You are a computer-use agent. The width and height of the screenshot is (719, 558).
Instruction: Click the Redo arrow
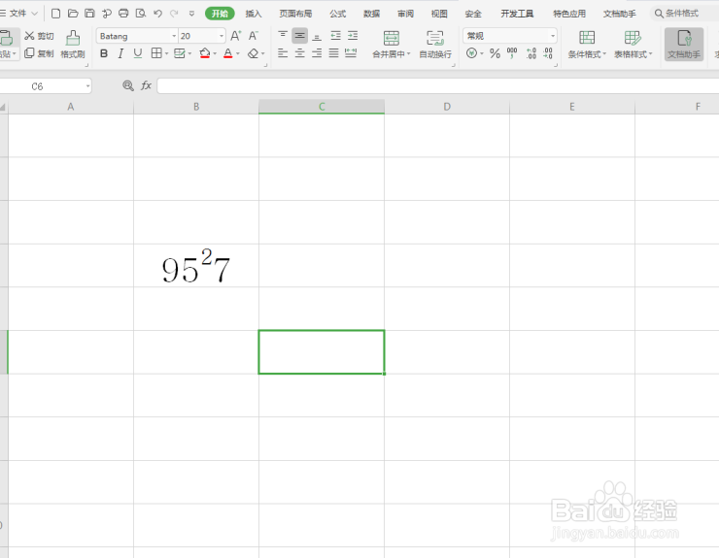coord(174,14)
